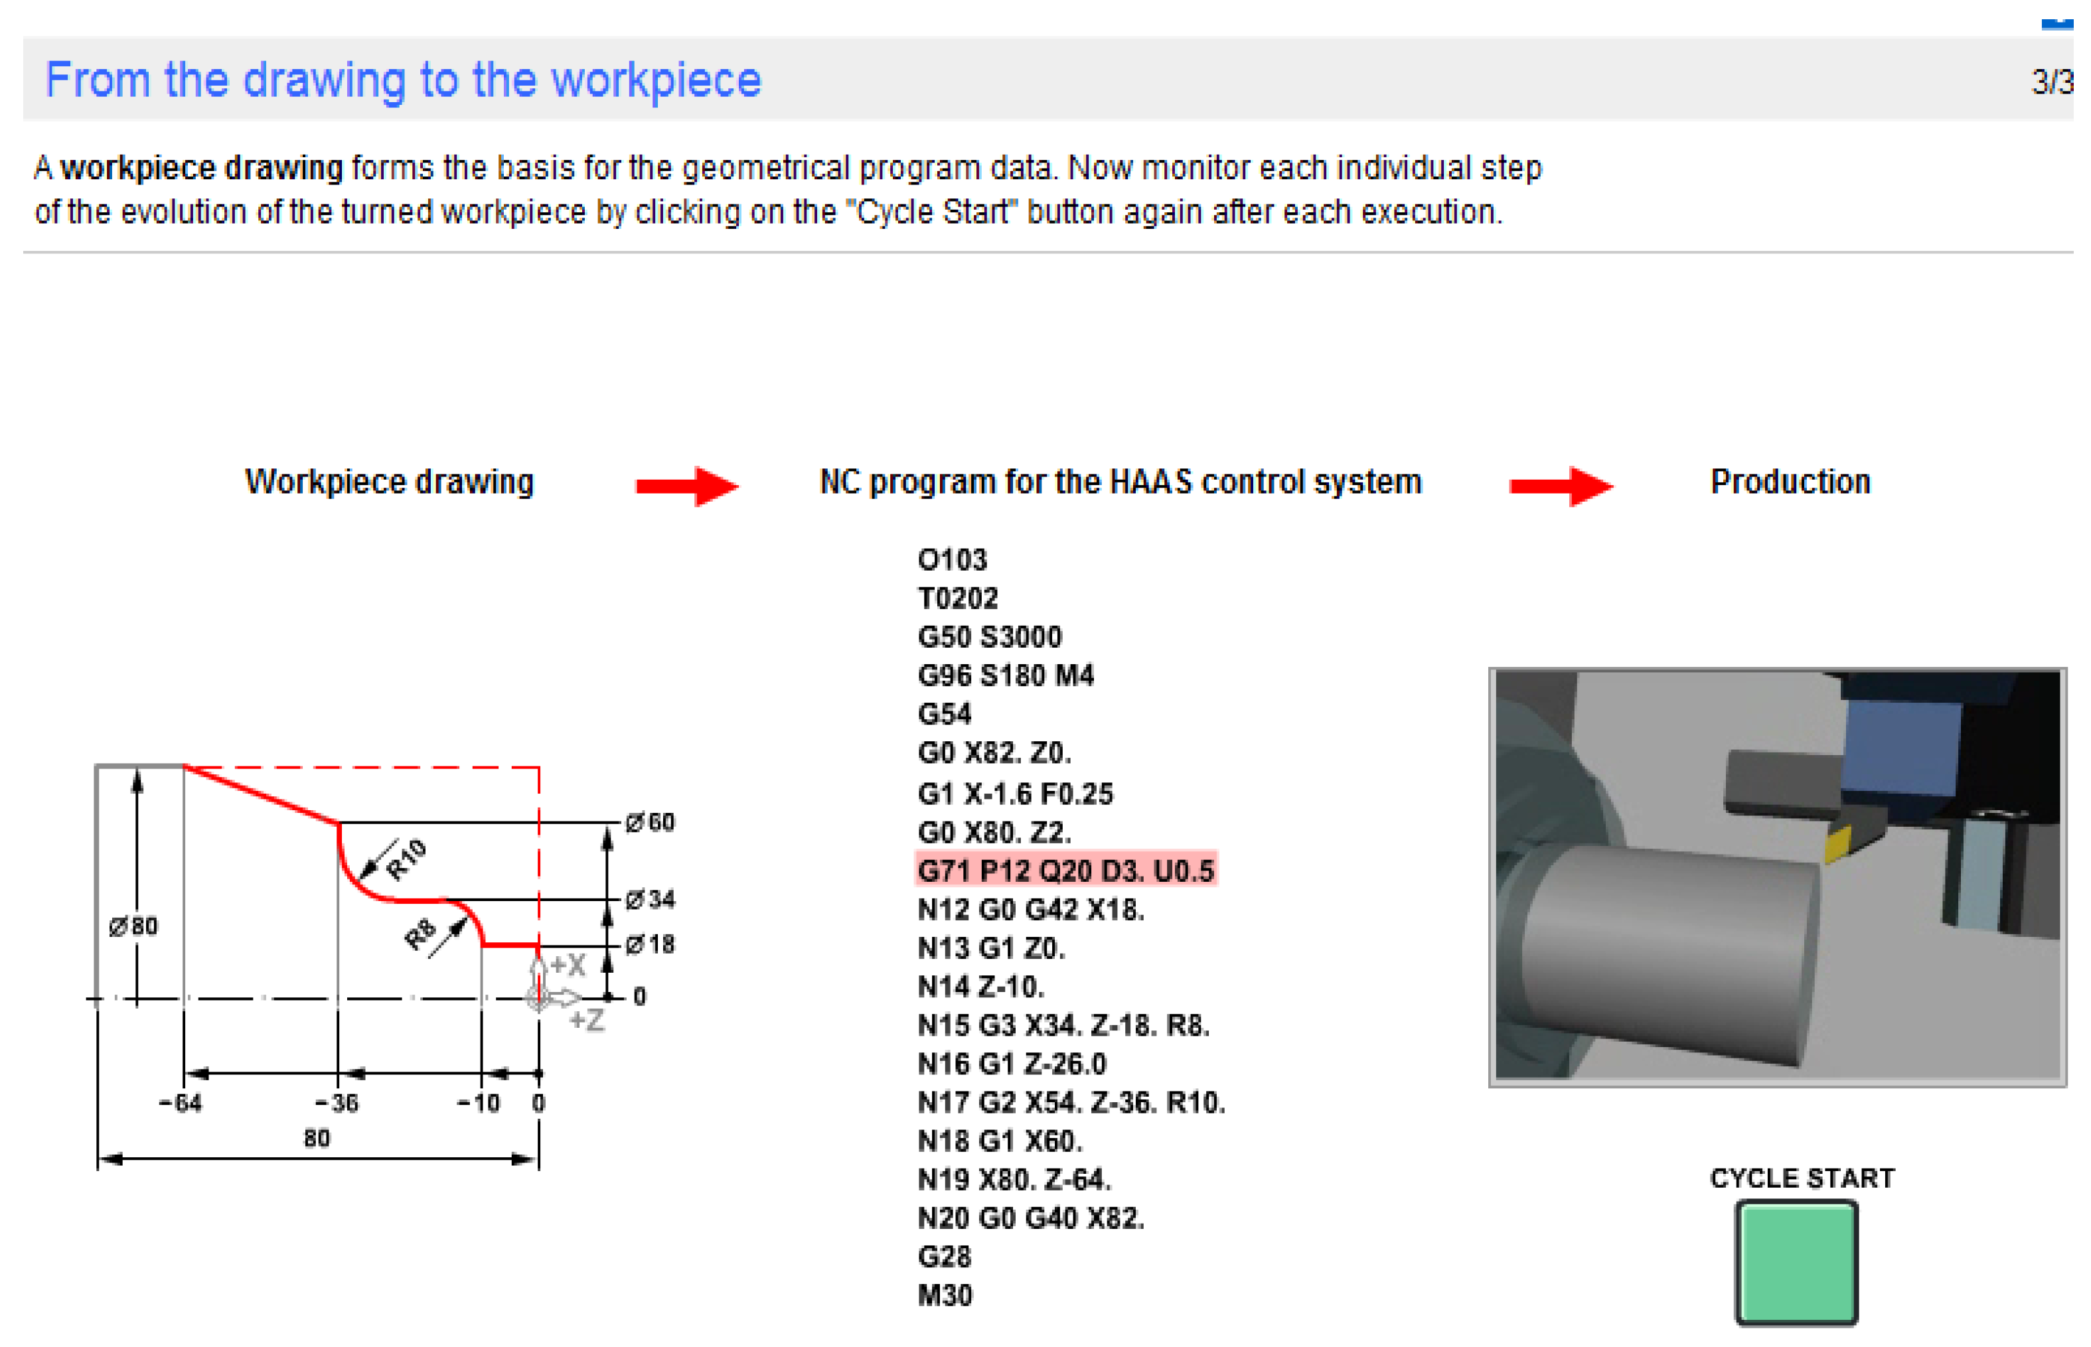Viewport: 2091px width, 1347px height.
Task: Click the Ø60 dimension label in drawing
Action: click(x=650, y=822)
